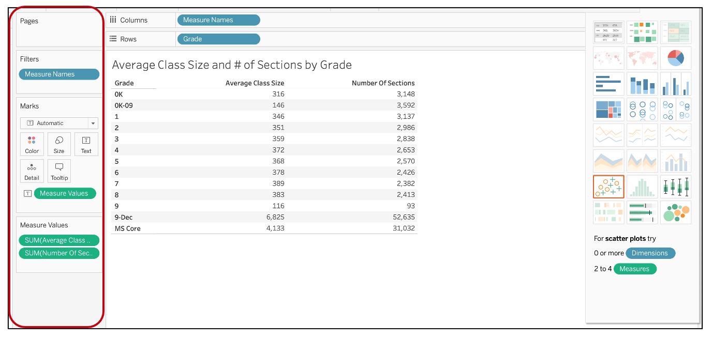Select the box-and-whisker plot in Show Me
The width and height of the screenshot is (713, 339).
[x=676, y=187]
